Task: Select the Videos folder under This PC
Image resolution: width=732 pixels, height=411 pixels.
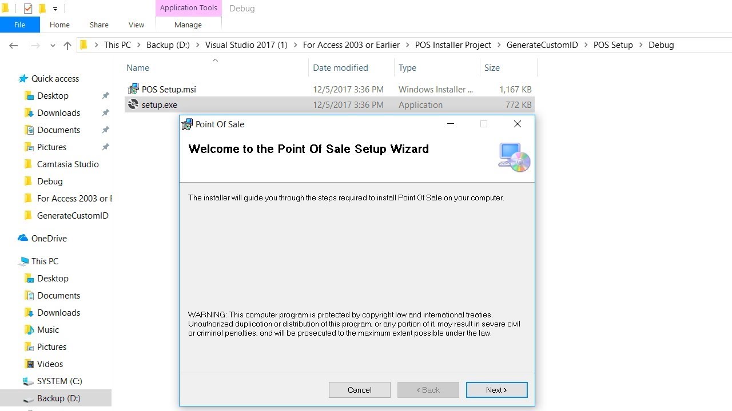Action: click(x=50, y=364)
